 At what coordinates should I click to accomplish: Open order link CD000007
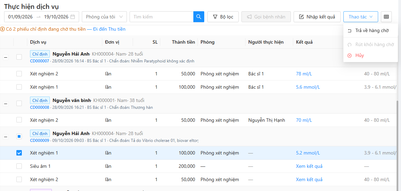coord(40,61)
